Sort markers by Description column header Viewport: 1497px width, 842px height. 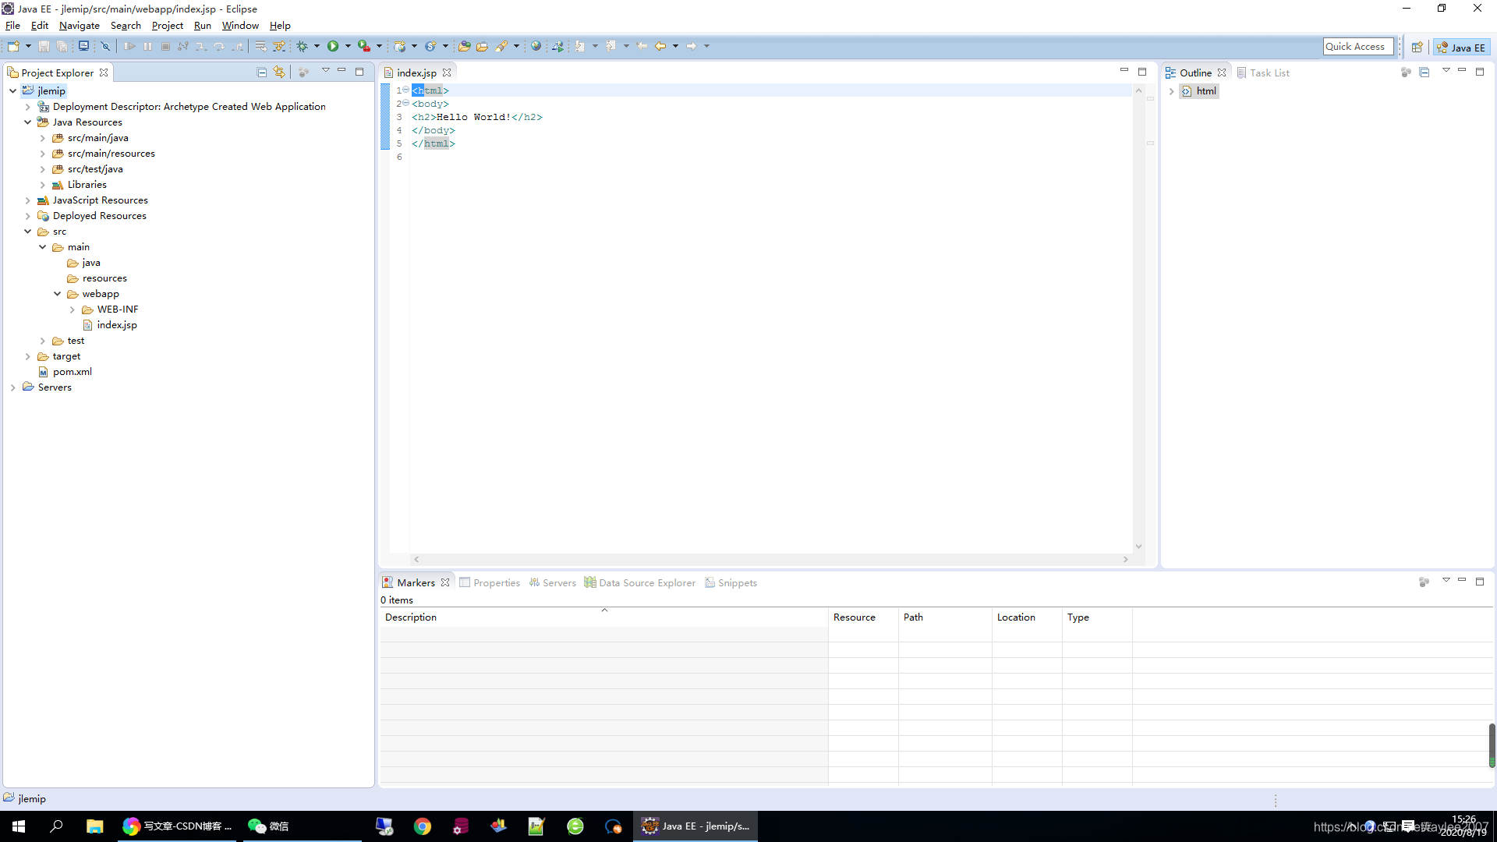click(411, 617)
